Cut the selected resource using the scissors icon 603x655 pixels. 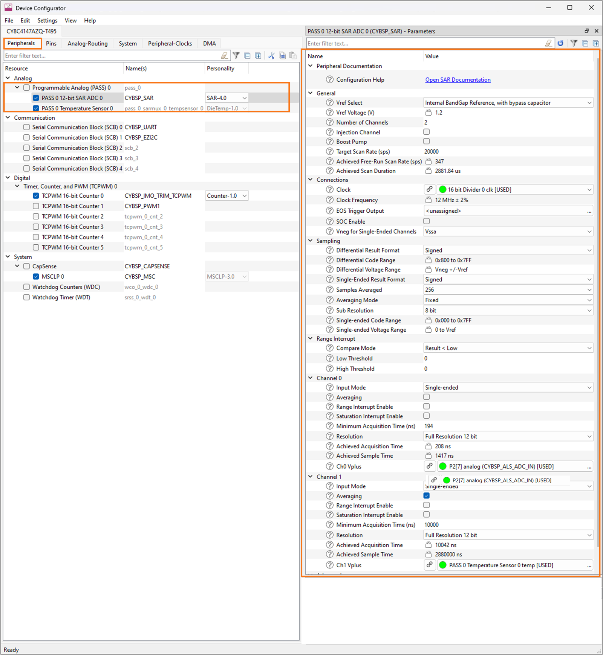271,55
